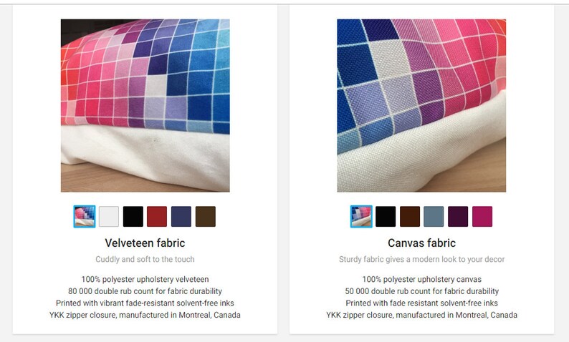Image resolution: width=569 pixels, height=342 pixels.
Task: Choose the navy blue velveteen swatch
Action: point(181,217)
